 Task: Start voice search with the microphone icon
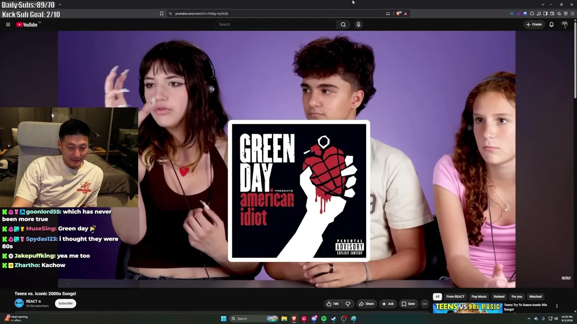(358, 24)
